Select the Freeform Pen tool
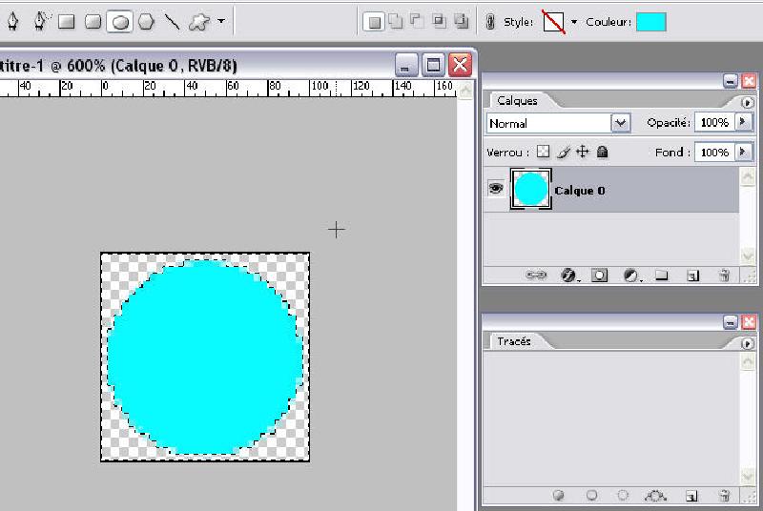763x511 pixels. point(41,21)
